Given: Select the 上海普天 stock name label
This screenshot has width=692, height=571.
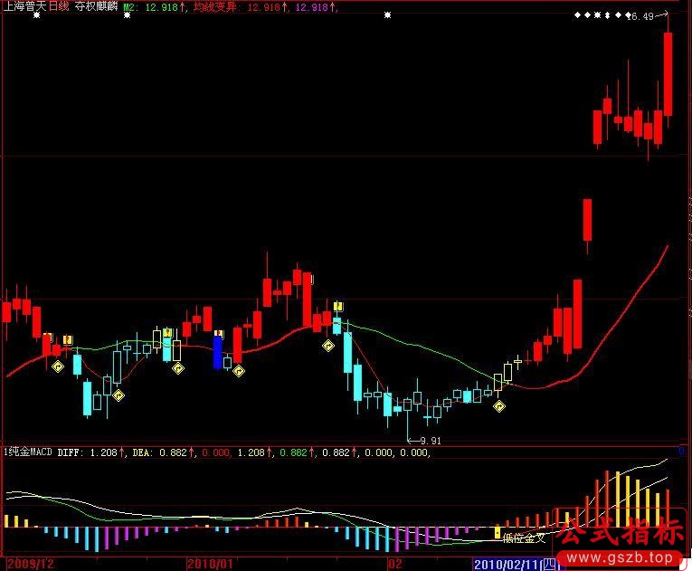Looking at the screenshot, I should [x=24, y=6].
